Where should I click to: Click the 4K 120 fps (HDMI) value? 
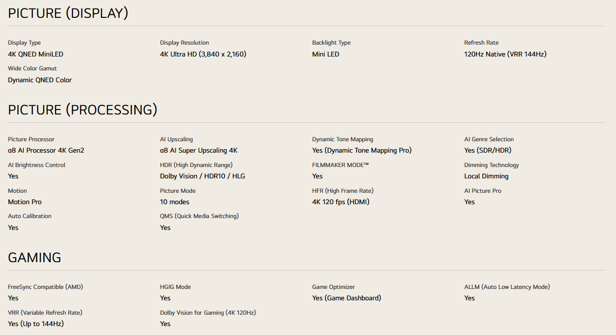click(340, 202)
